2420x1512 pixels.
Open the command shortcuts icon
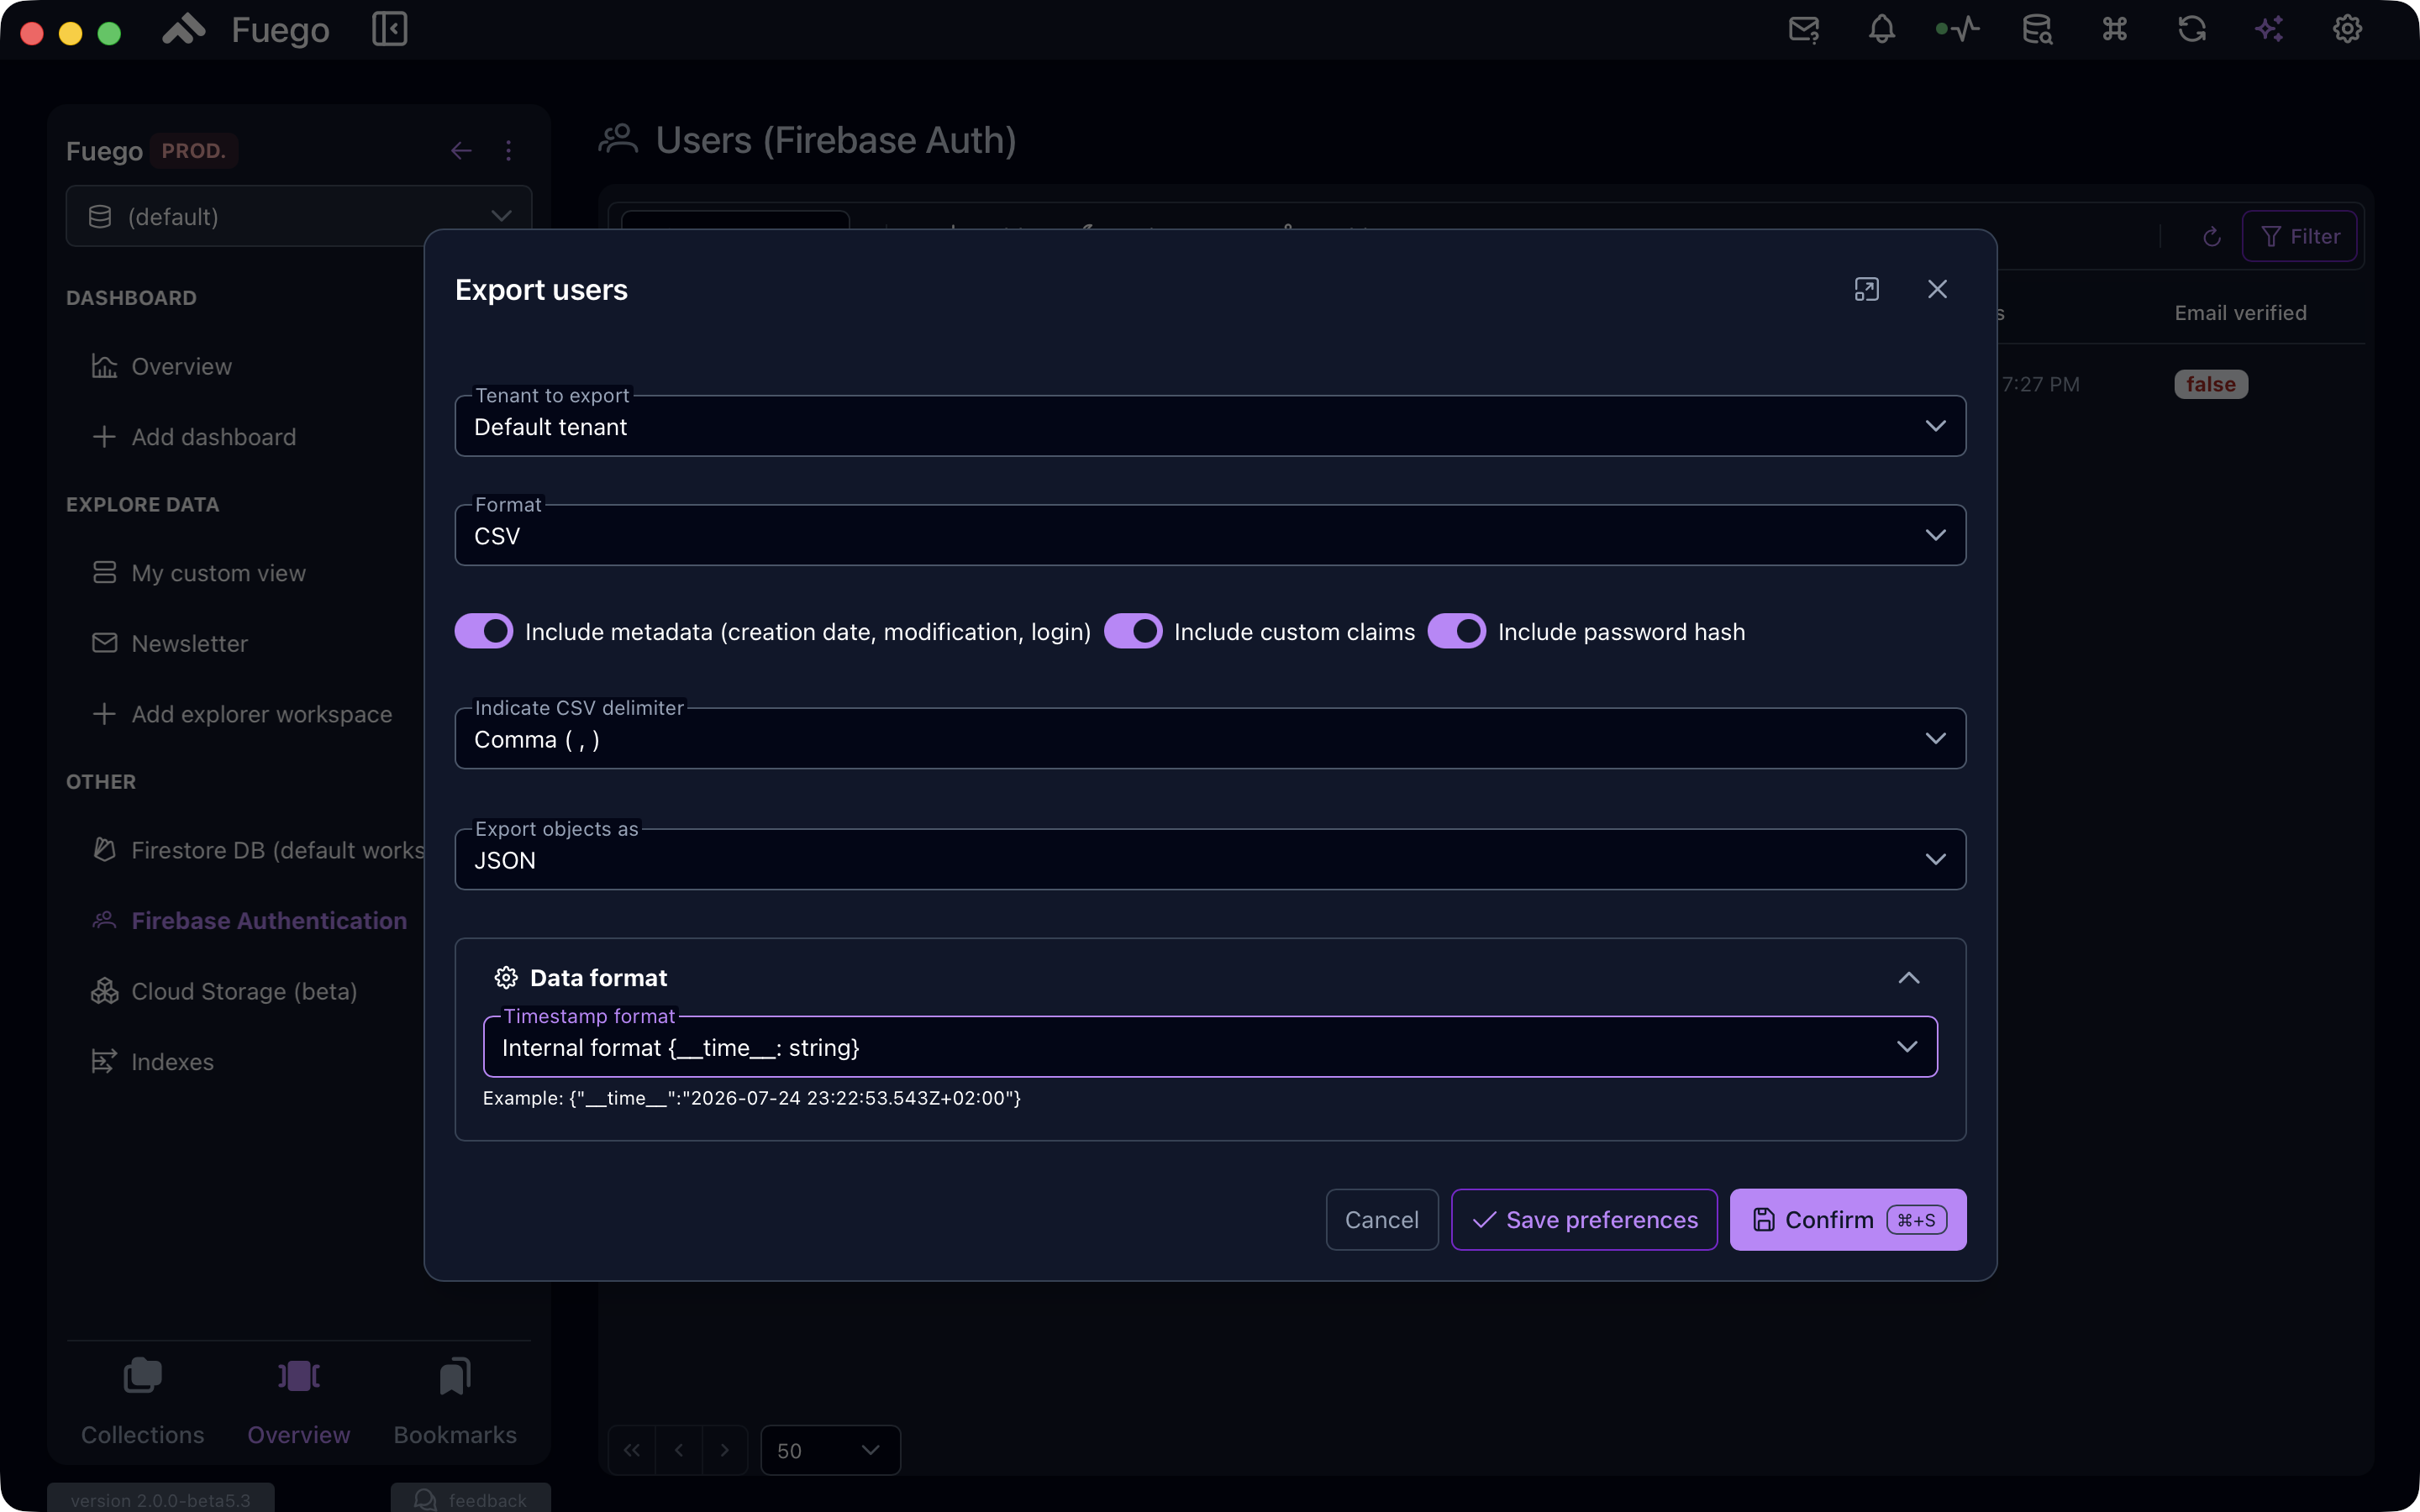[x=2114, y=29]
